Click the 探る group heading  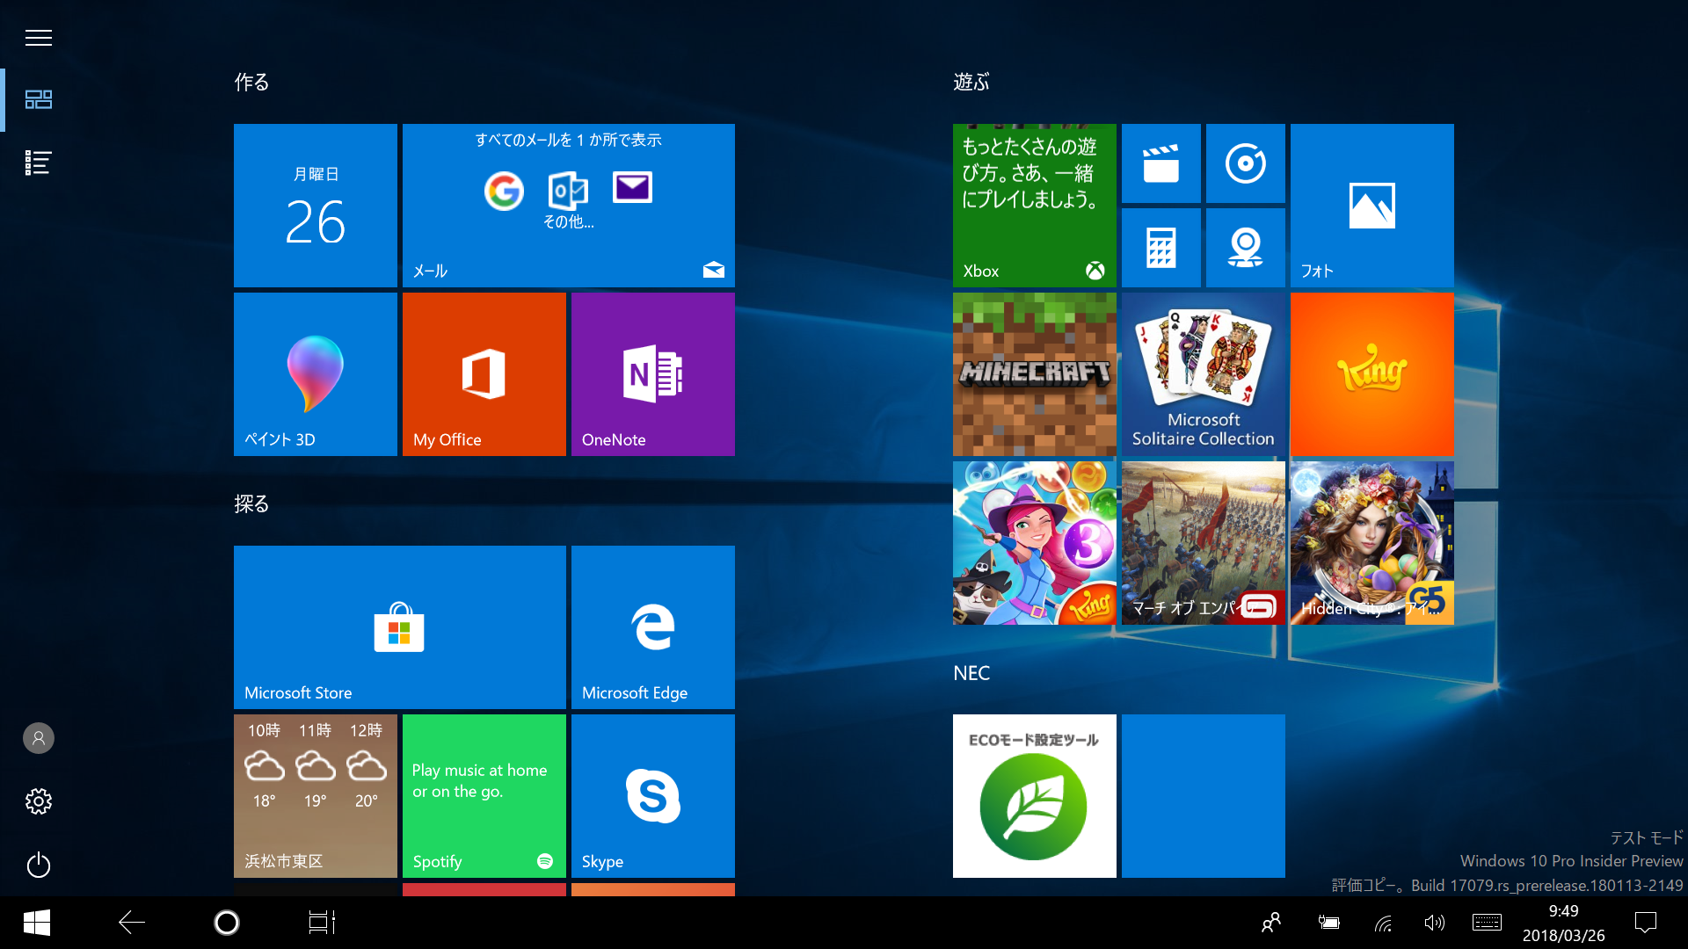tap(251, 504)
